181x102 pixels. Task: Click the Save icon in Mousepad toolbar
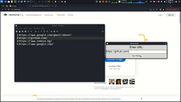tap(23, 31)
